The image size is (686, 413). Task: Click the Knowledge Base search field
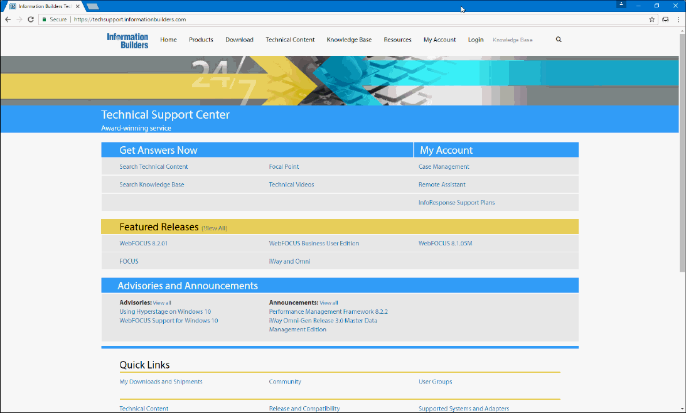click(x=521, y=40)
